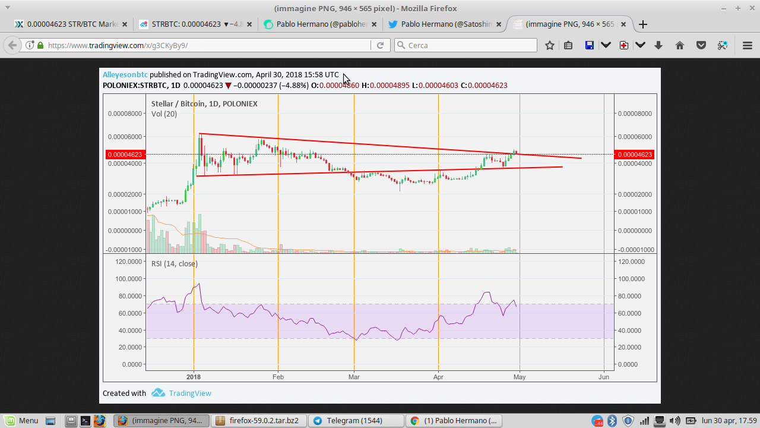Open site information (i) icon in address bar

(30, 45)
